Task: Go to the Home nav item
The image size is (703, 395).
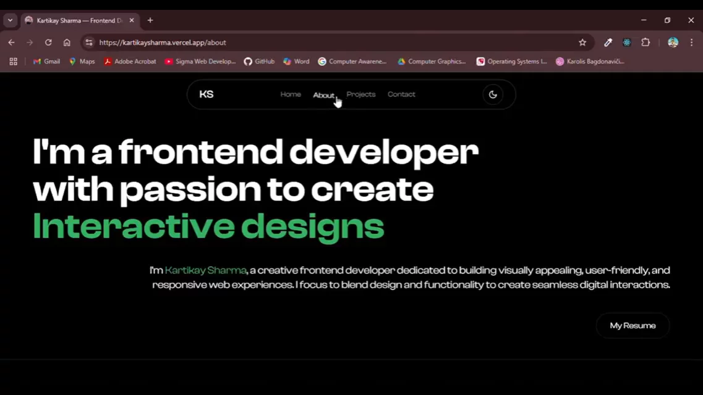Action: 291,94
